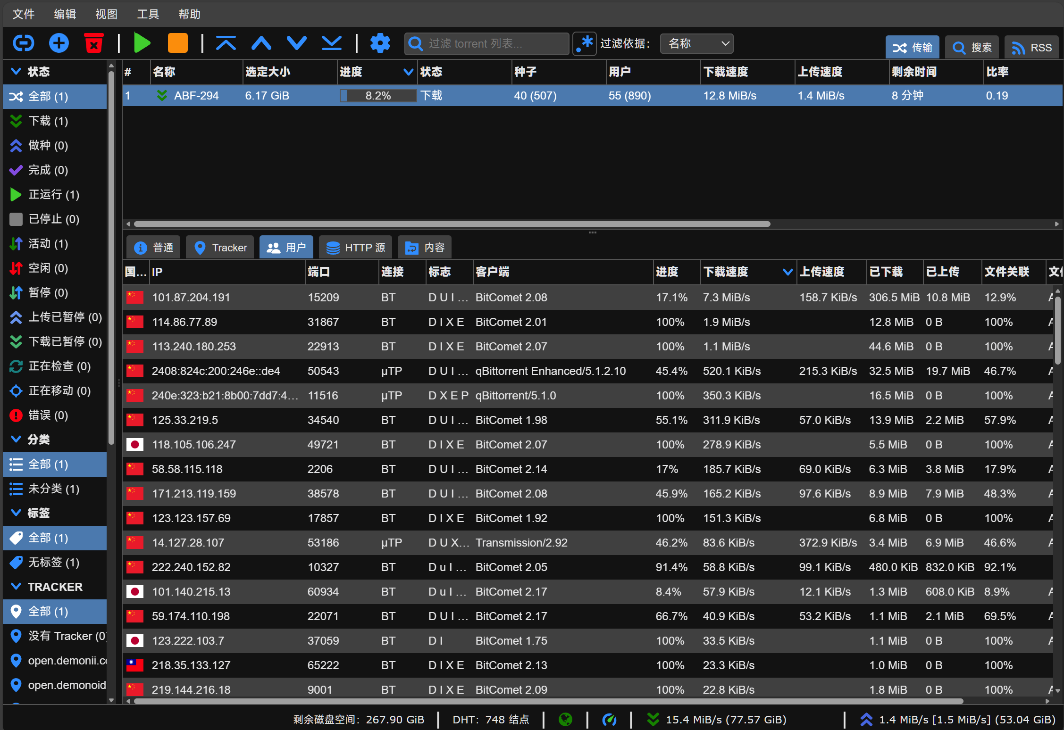Move torrent to top of queue
Viewport: 1064px width, 730px height.
point(226,43)
